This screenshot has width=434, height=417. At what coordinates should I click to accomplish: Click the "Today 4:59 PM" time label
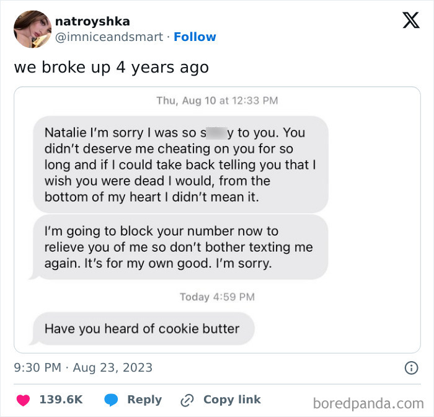point(217,297)
